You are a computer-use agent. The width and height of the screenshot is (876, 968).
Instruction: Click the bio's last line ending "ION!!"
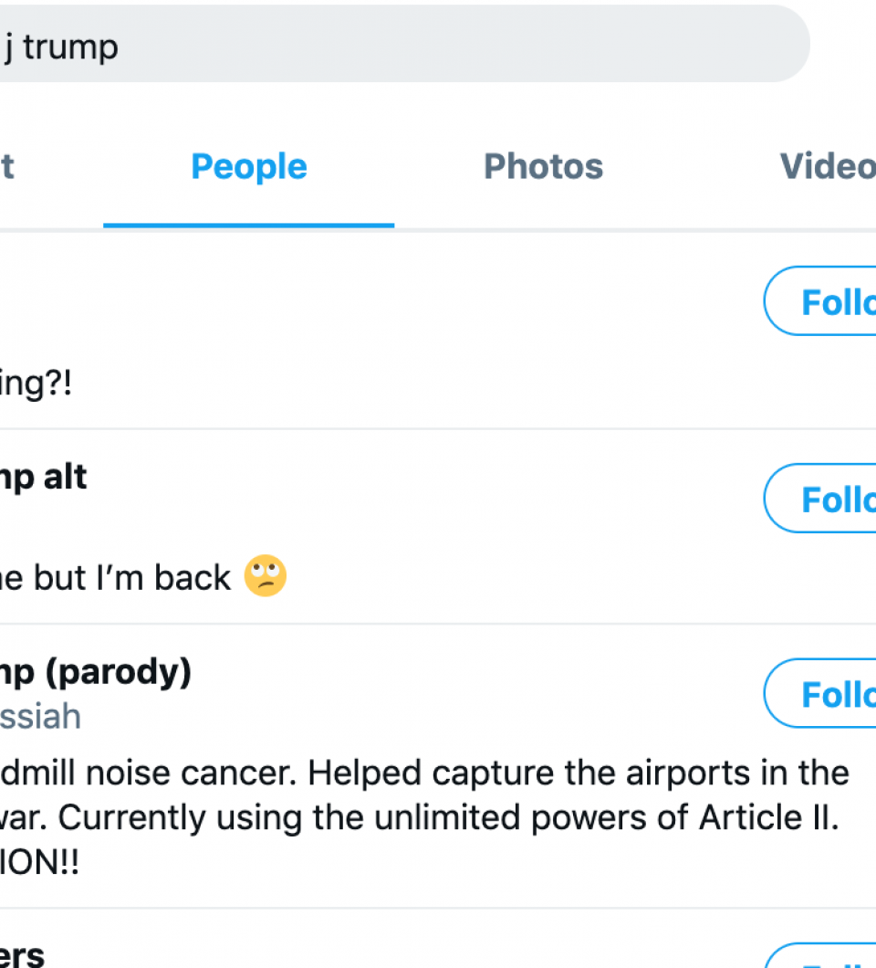tap(39, 862)
